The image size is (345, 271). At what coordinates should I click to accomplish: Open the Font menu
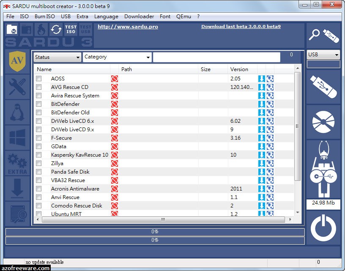[165, 17]
